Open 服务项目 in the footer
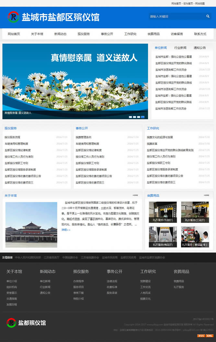This screenshot has height=342, width=216. click(78, 287)
